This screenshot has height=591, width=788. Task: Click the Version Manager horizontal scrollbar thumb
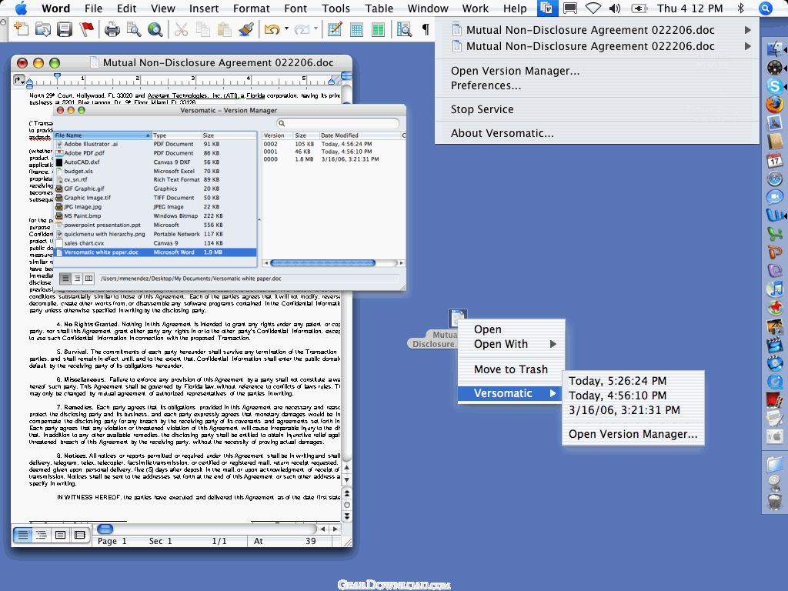point(322,263)
